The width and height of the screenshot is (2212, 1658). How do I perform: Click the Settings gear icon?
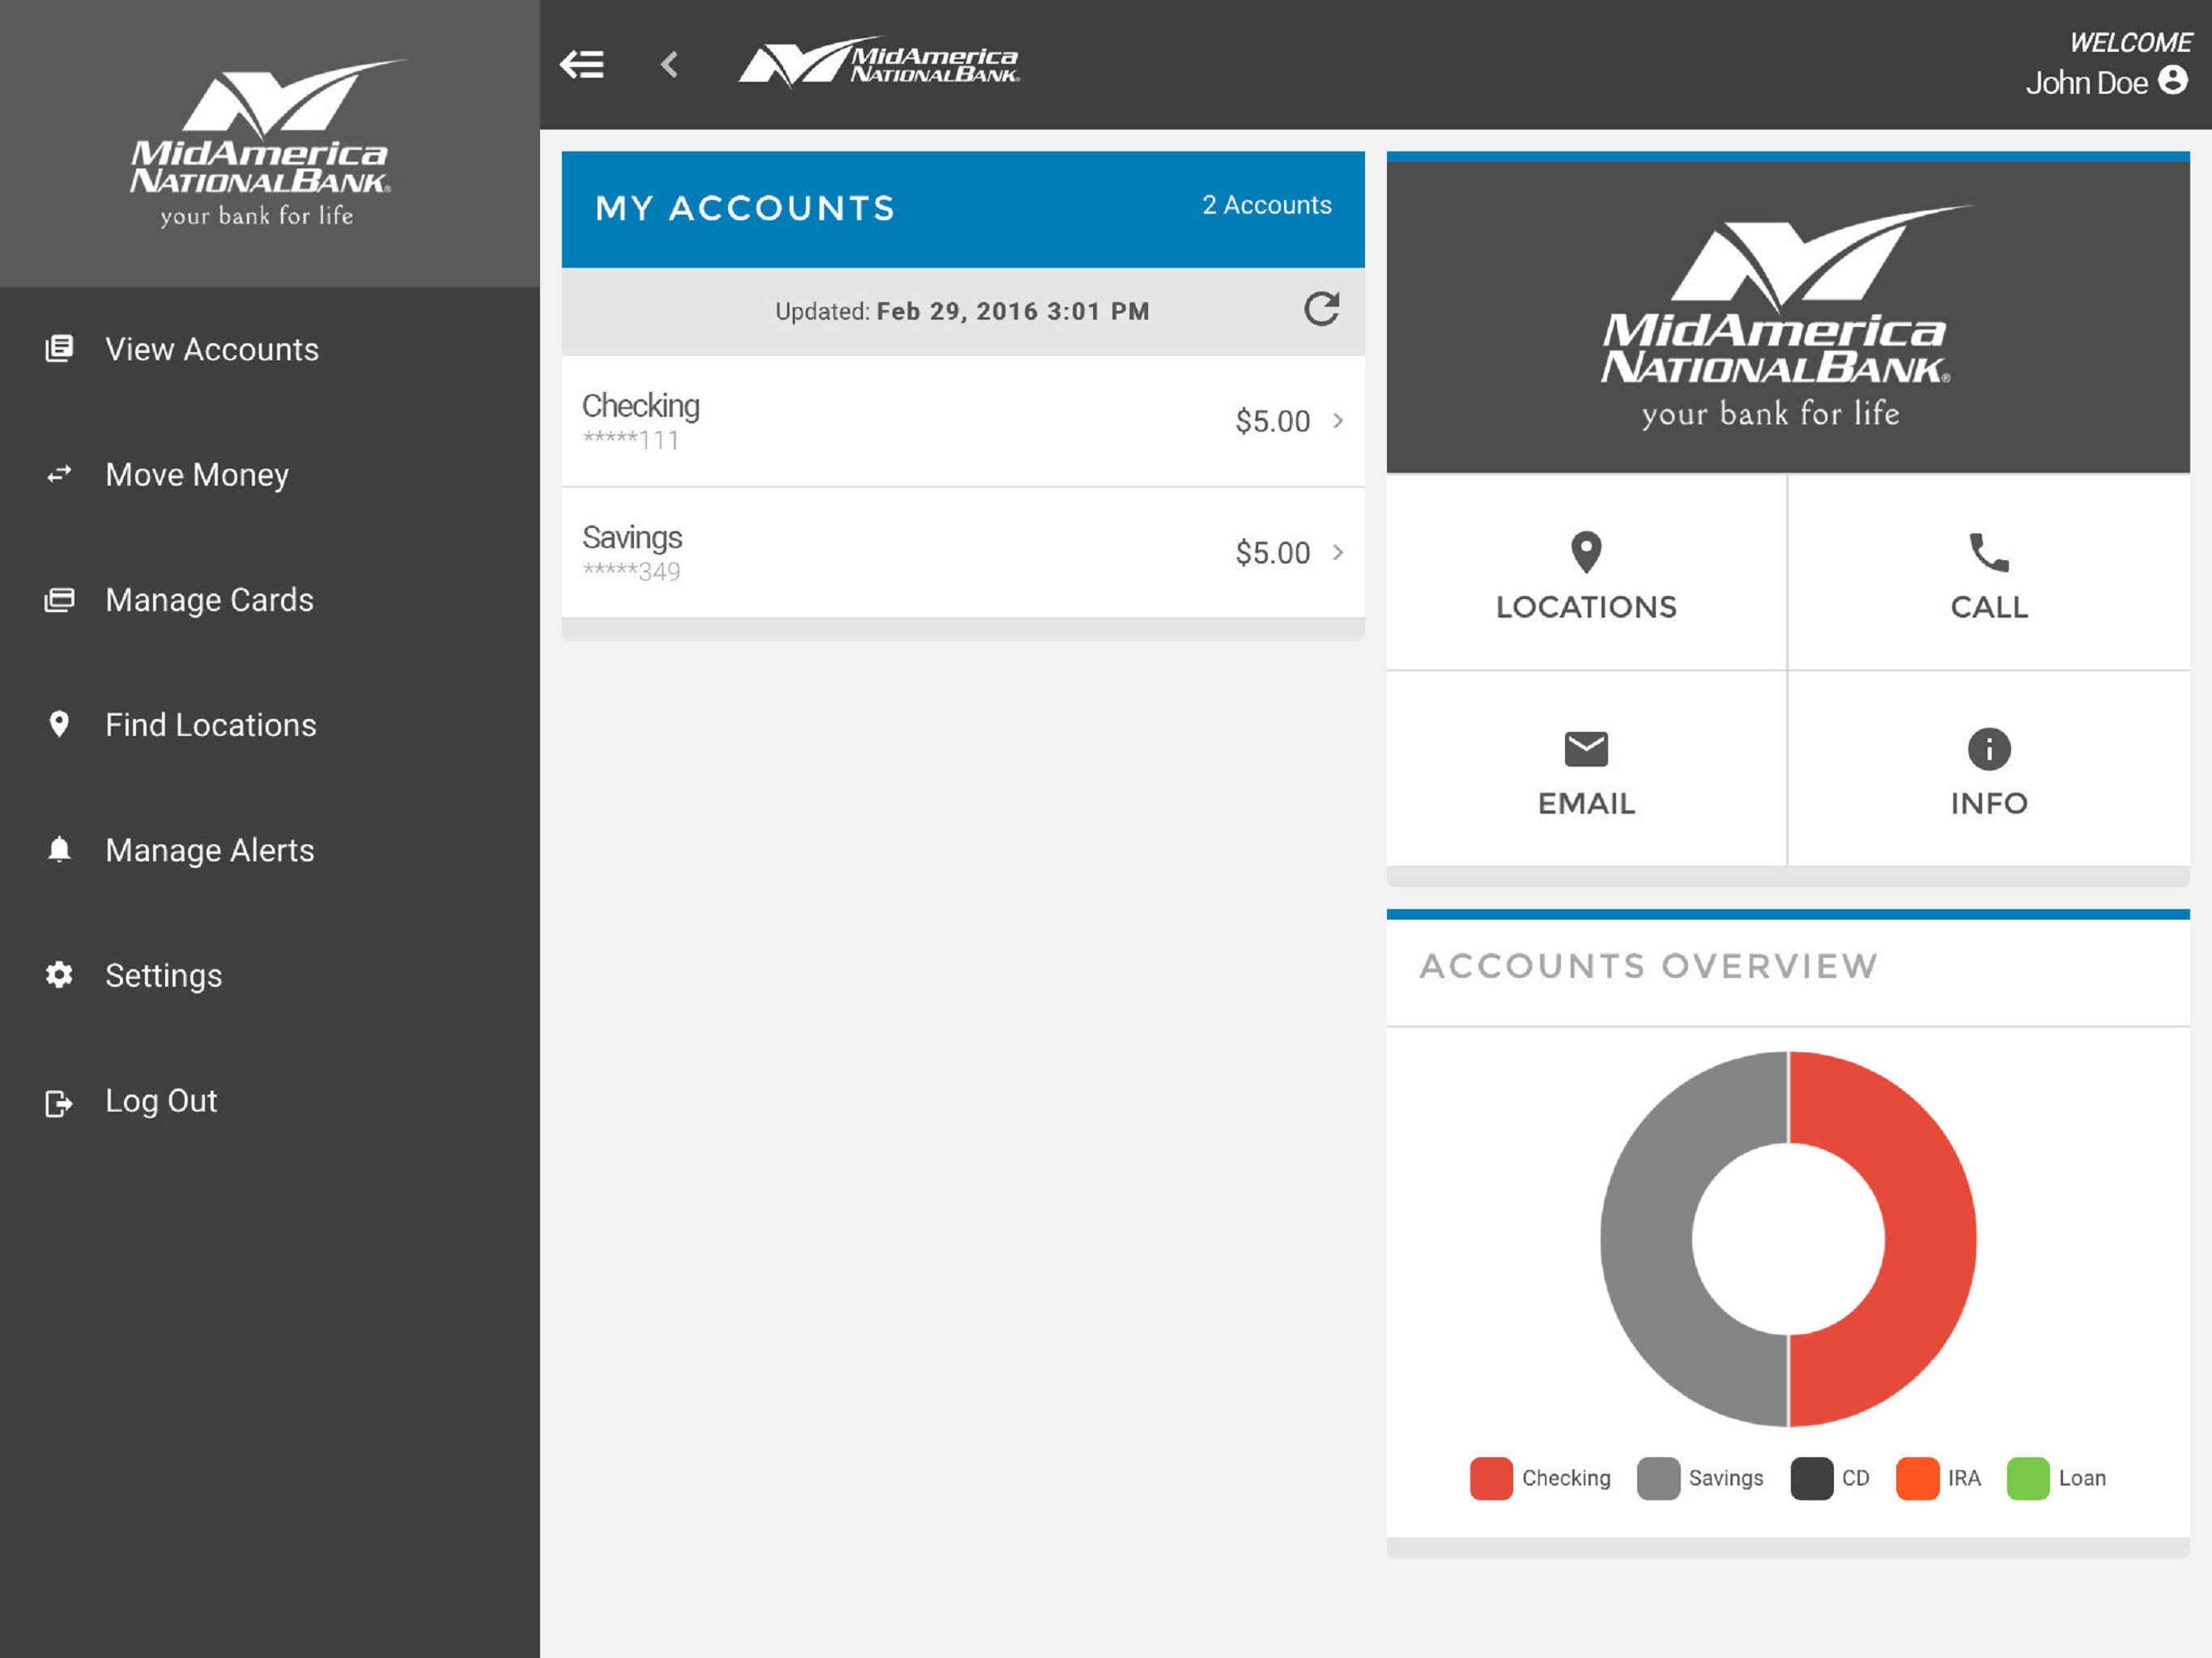(59, 974)
